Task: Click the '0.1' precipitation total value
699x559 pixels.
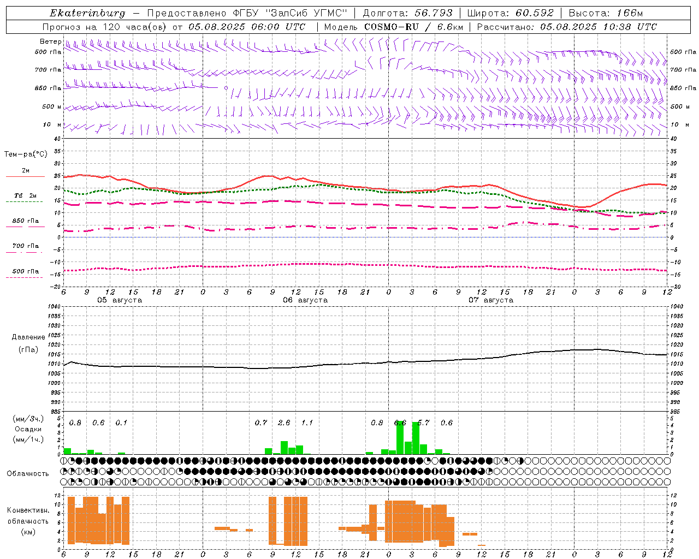Action: (x=121, y=423)
